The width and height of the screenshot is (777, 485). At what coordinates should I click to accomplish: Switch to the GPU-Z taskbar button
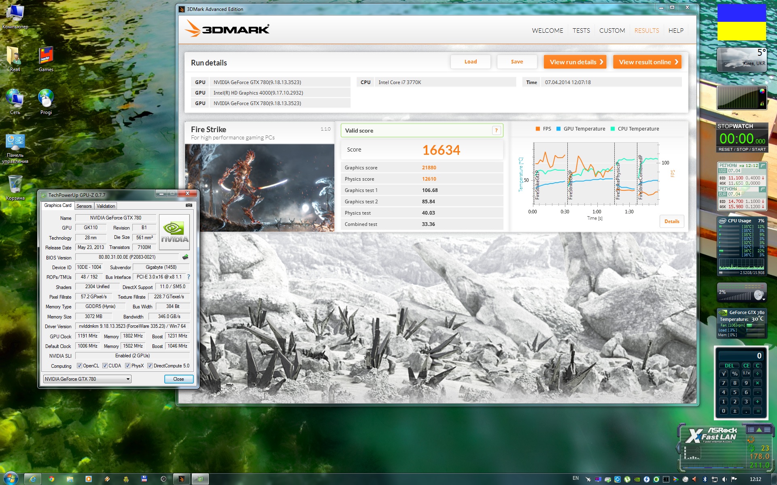[200, 479]
